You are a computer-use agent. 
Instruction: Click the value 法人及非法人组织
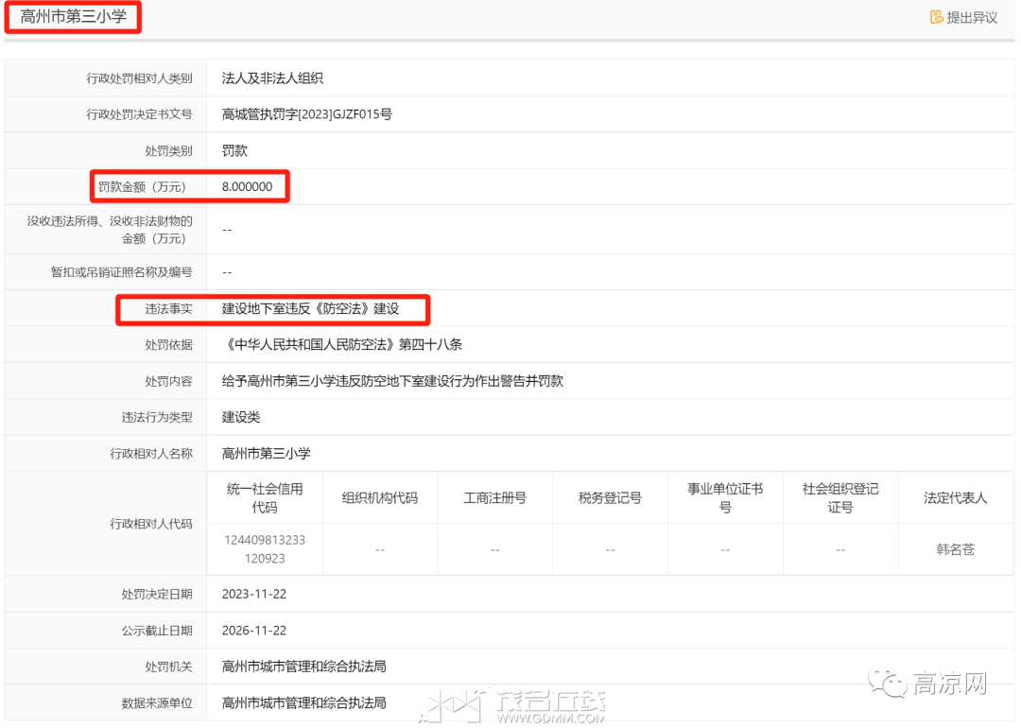click(x=273, y=78)
